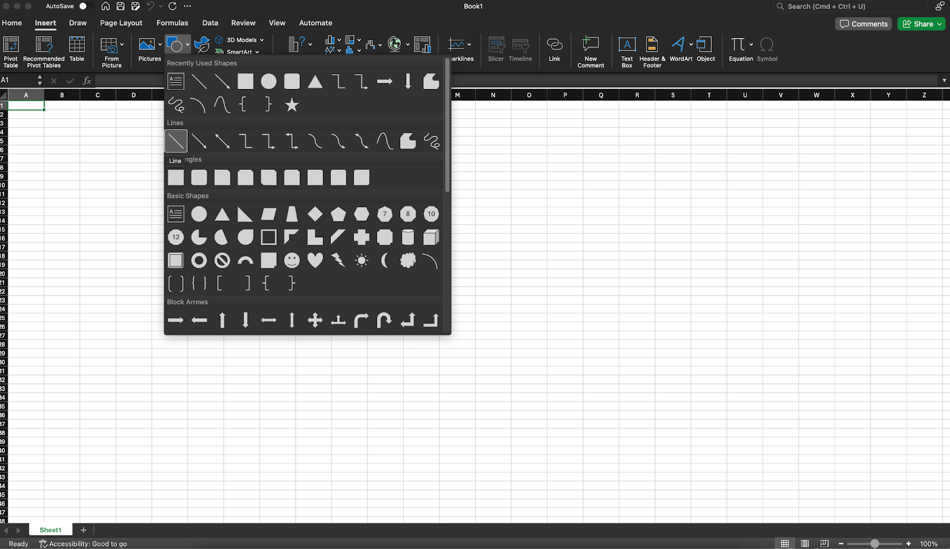
Task: Select the plain Line shape under Lines
Action: (x=176, y=141)
